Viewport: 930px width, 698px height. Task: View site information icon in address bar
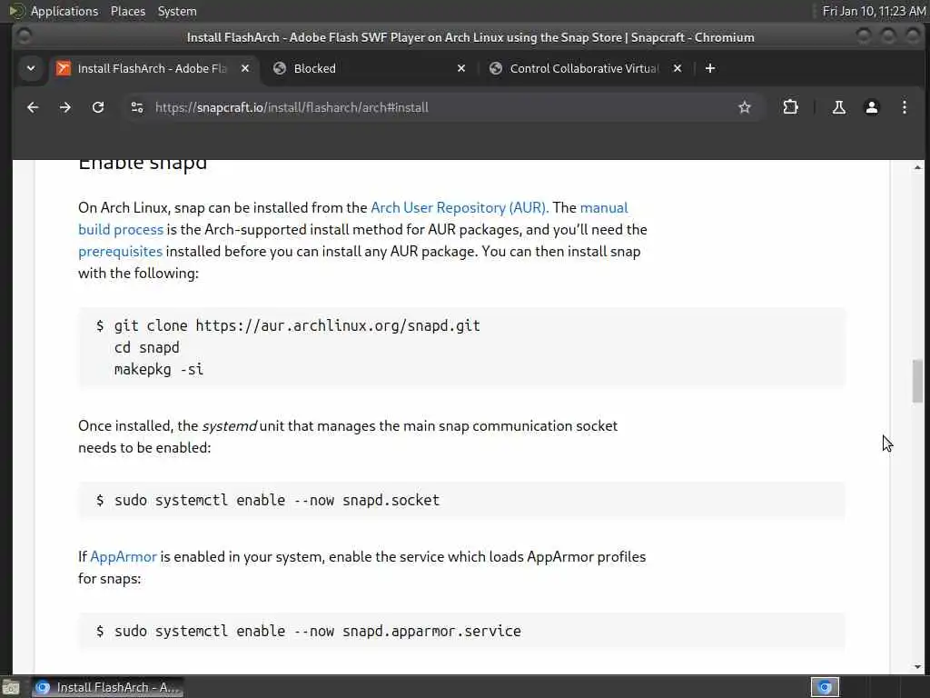point(137,107)
